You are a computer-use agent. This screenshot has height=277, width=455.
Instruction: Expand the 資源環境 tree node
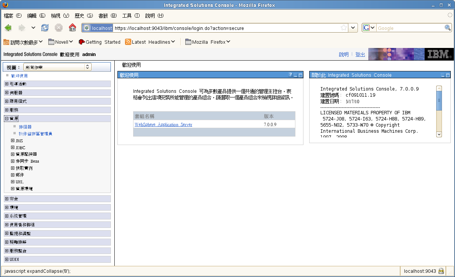point(13,188)
